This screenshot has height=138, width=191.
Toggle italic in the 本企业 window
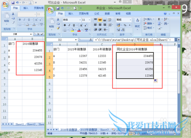tap(69, 25)
